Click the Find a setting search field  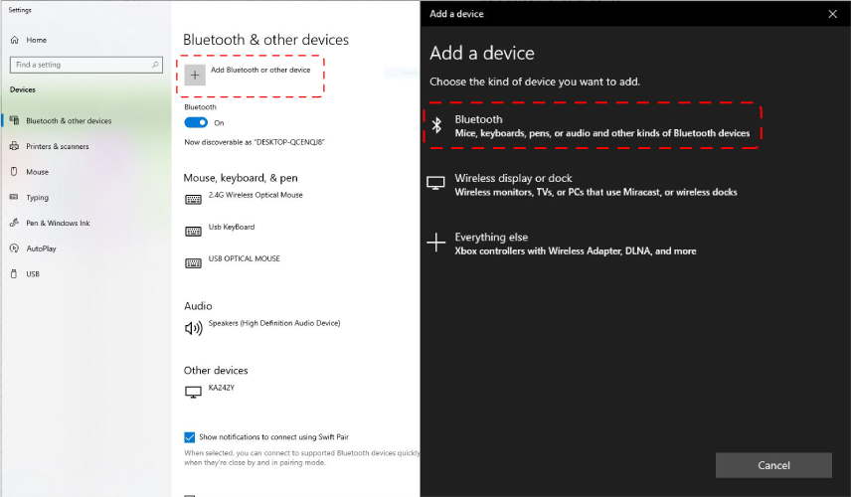click(85, 65)
